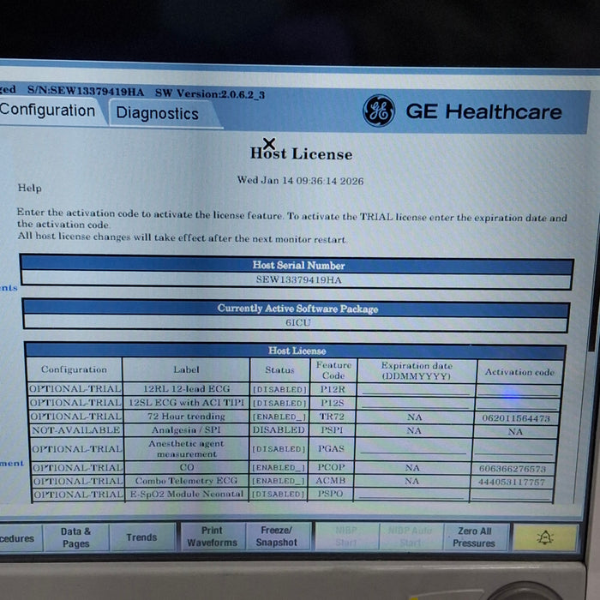Click the 6ICU software package value
Viewport: 600px width, 600px height.
298,322
